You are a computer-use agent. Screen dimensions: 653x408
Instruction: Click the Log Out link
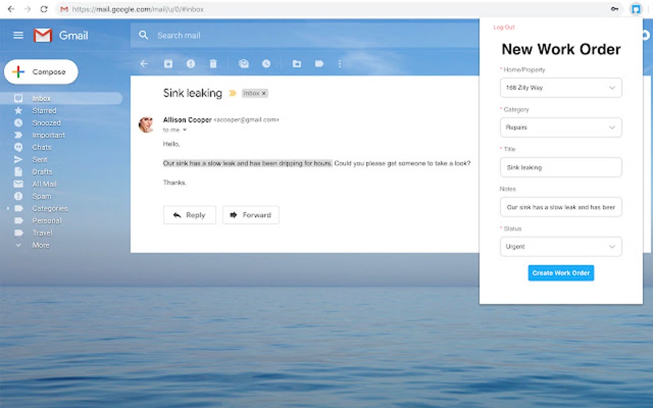point(504,27)
